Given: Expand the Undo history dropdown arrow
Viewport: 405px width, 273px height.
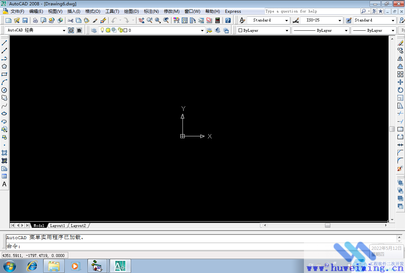Looking at the screenshot, I should click(120, 20).
